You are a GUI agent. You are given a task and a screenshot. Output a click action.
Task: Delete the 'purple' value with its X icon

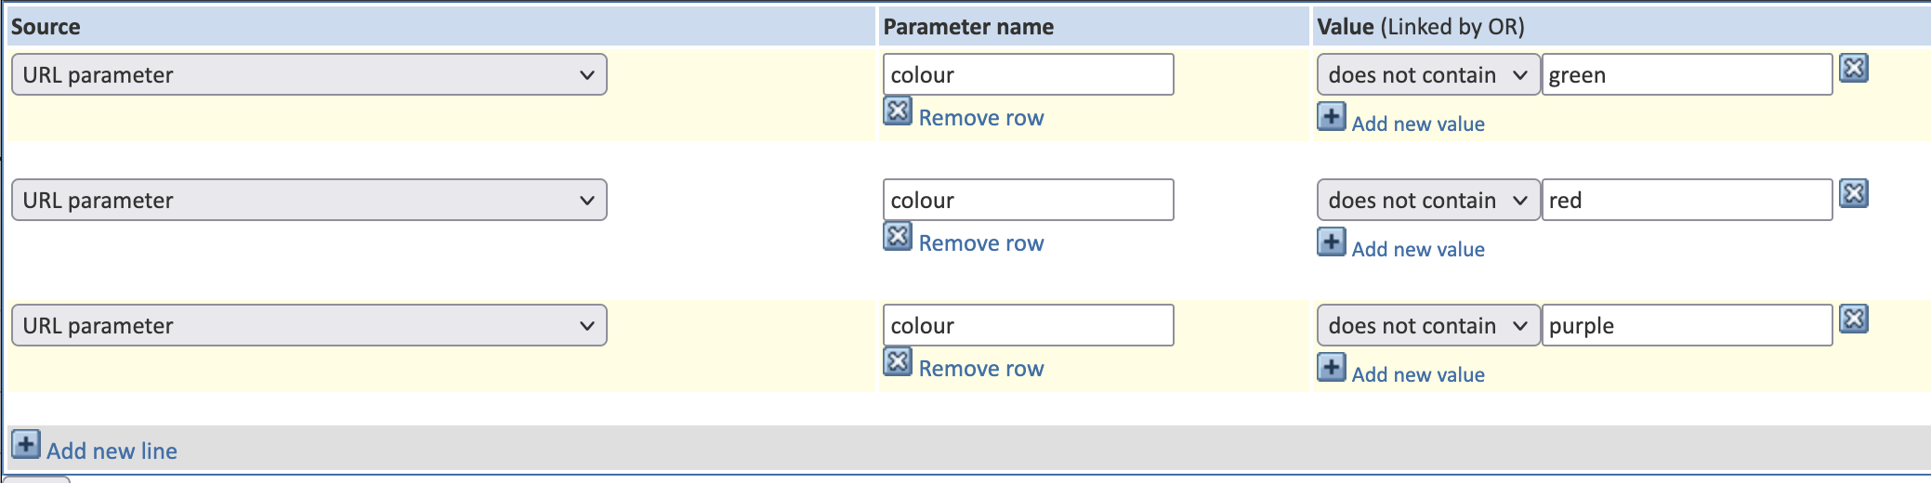(x=1854, y=319)
